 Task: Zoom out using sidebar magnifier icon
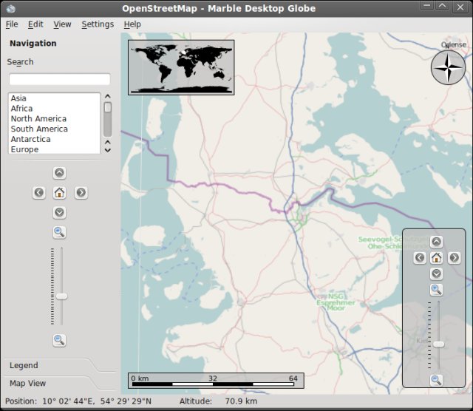pos(60,340)
